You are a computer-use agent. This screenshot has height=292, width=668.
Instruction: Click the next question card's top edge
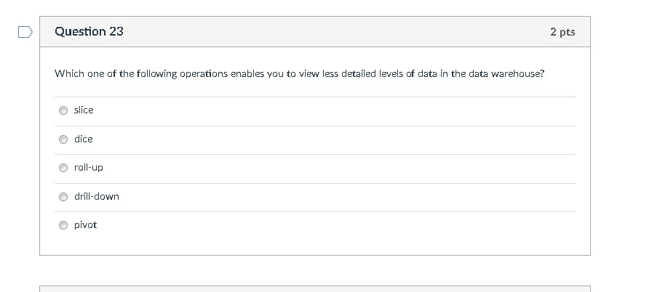coord(314,286)
